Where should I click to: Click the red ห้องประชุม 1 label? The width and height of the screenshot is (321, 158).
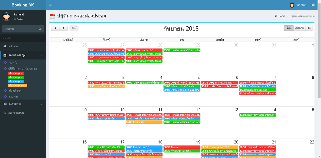[x=16, y=74]
